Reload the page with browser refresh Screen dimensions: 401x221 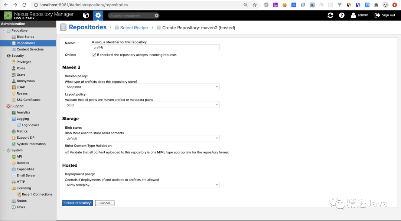click(x=25, y=5)
